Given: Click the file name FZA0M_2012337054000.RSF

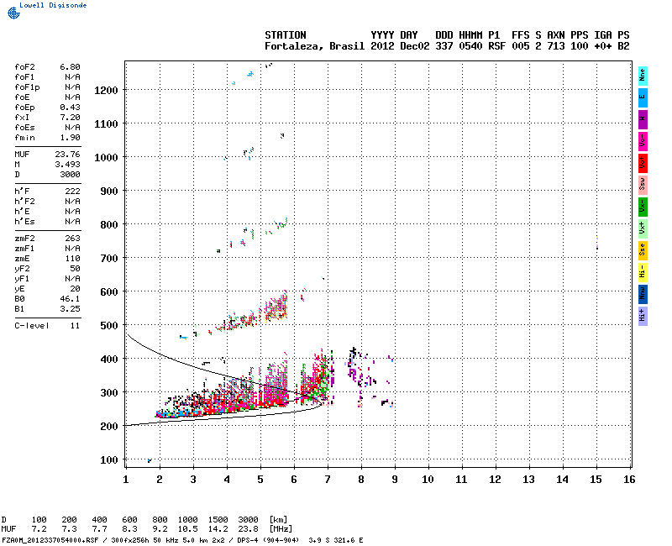Looking at the screenshot, I should tap(50, 540).
